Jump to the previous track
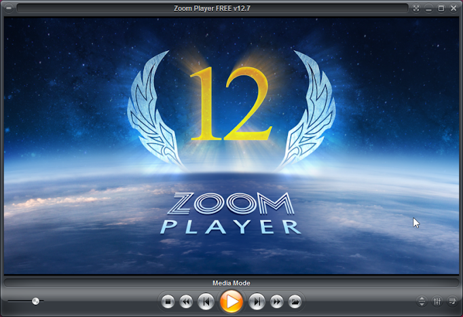Viewport: 463px width, 317px height. [206, 301]
